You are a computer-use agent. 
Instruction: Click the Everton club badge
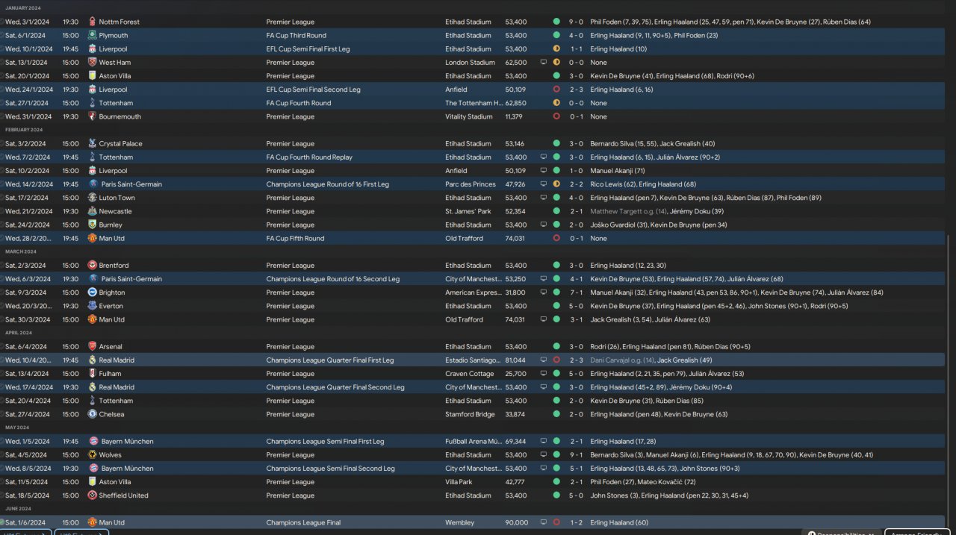[x=93, y=306]
